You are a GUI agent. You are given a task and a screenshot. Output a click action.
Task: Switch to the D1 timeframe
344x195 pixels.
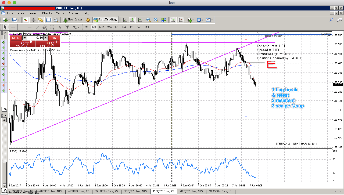point(132,27)
